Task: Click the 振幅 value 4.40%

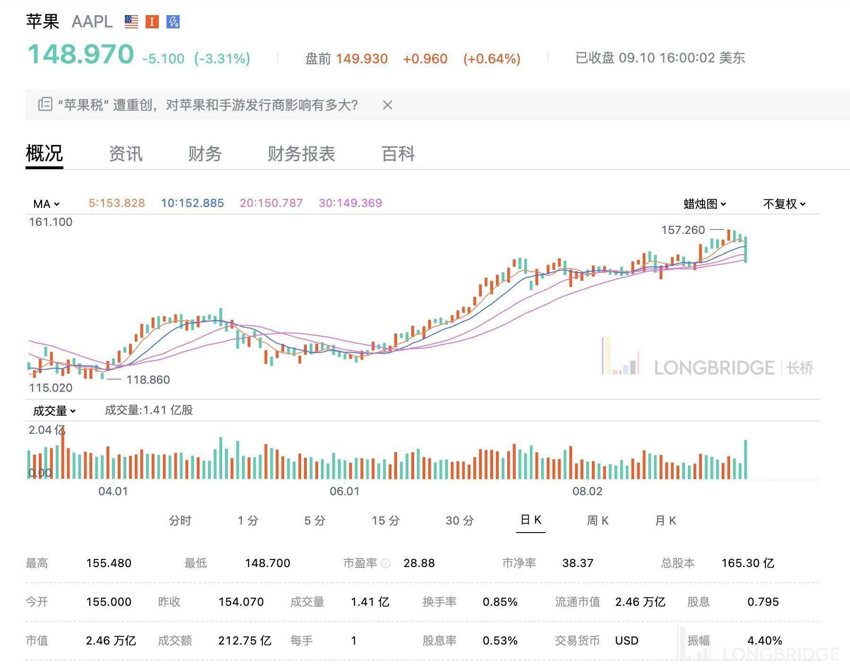Action: pos(765,641)
